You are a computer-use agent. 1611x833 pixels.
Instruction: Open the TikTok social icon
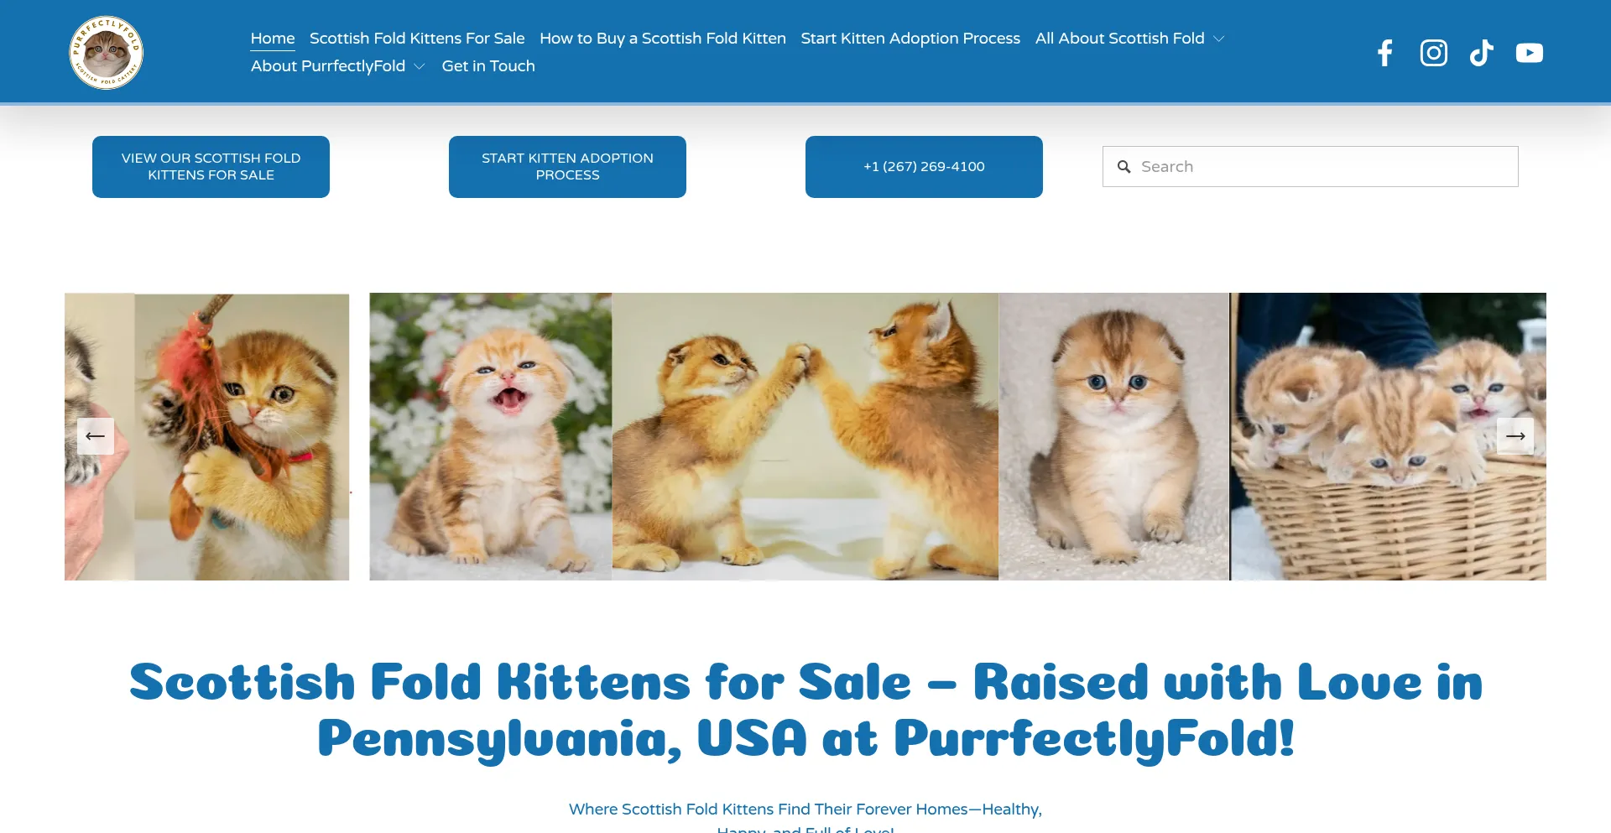(x=1482, y=53)
